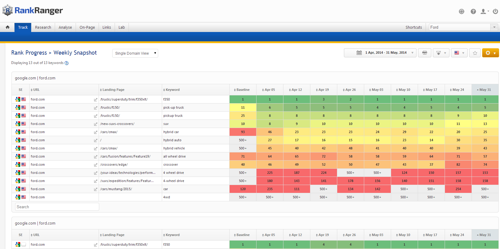Open external link icon for crossover row
Screen dimensions: 500x249
96,165
